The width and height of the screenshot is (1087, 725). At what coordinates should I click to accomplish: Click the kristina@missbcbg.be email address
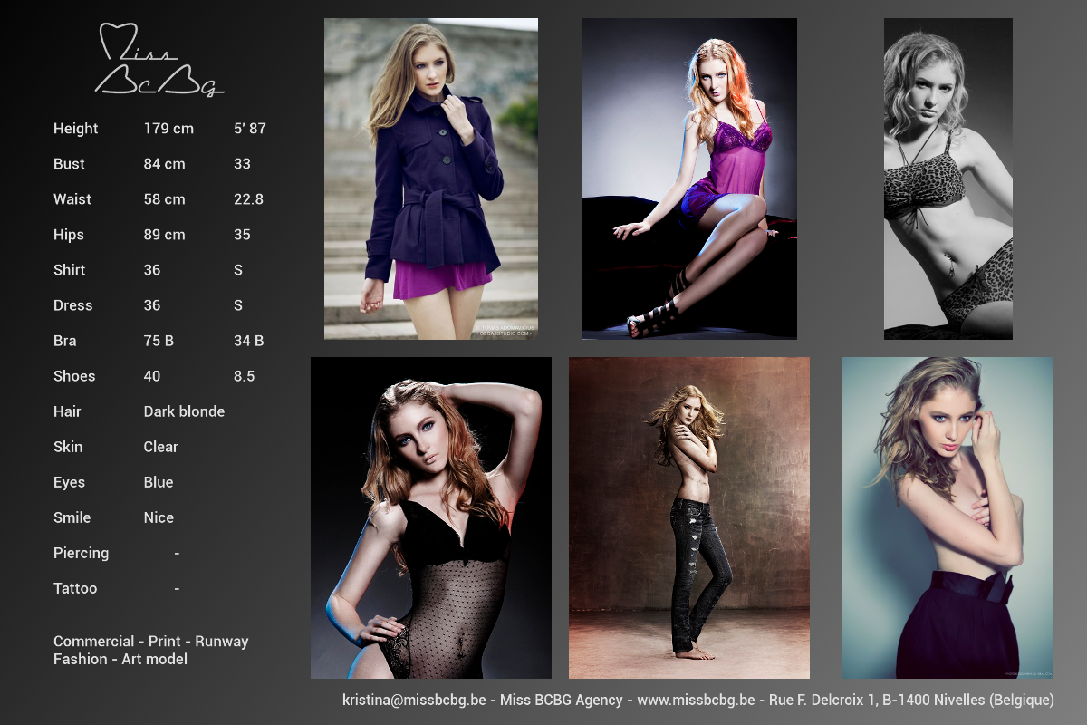pos(415,700)
